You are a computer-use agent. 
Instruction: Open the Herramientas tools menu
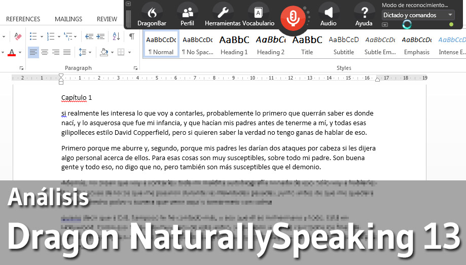223,15
